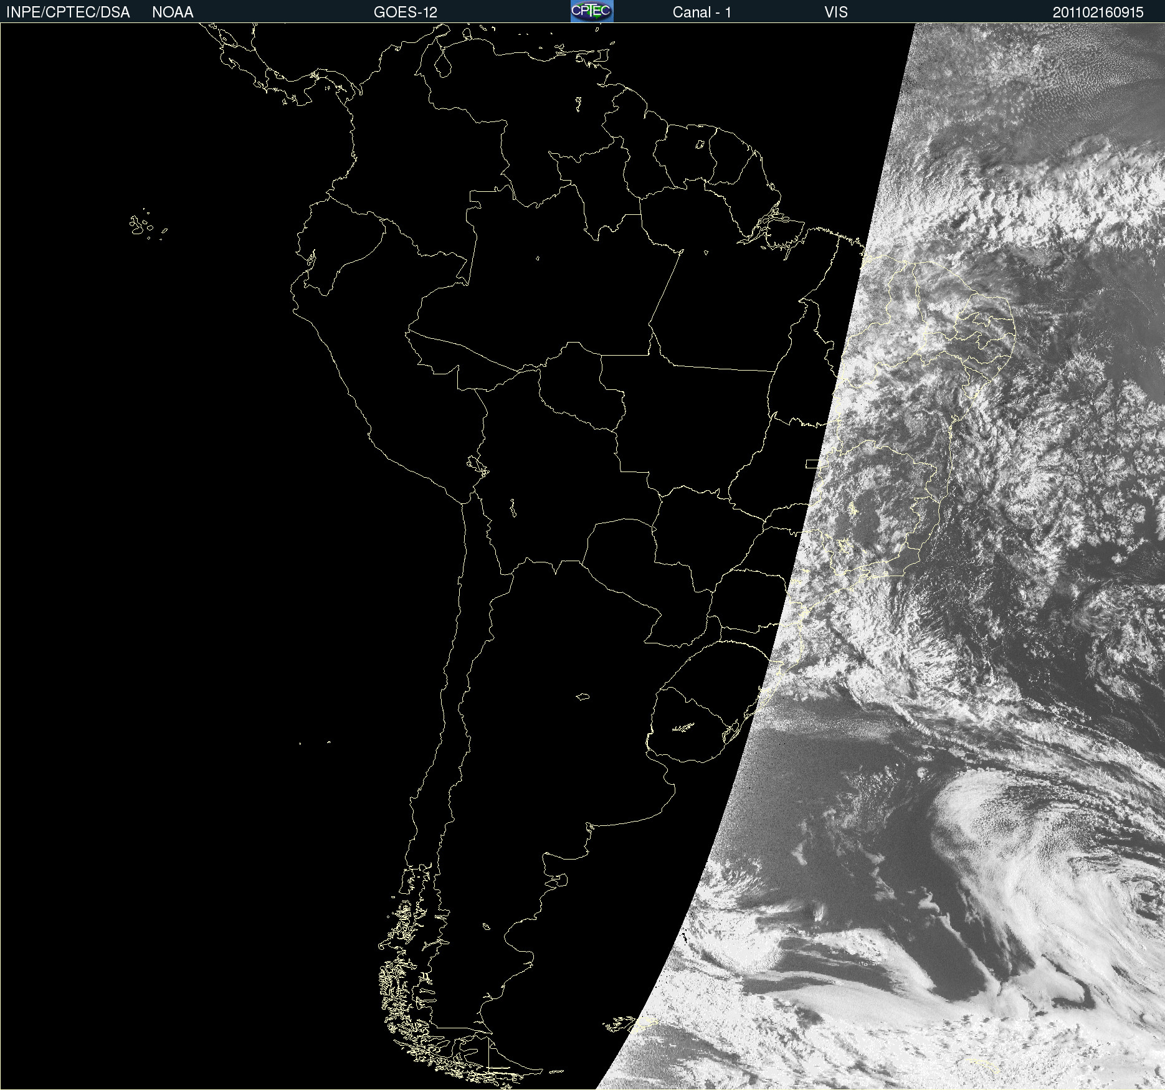Click the CPTEC logo in the header
The width and height of the screenshot is (1165, 1090).
(592, 11)
